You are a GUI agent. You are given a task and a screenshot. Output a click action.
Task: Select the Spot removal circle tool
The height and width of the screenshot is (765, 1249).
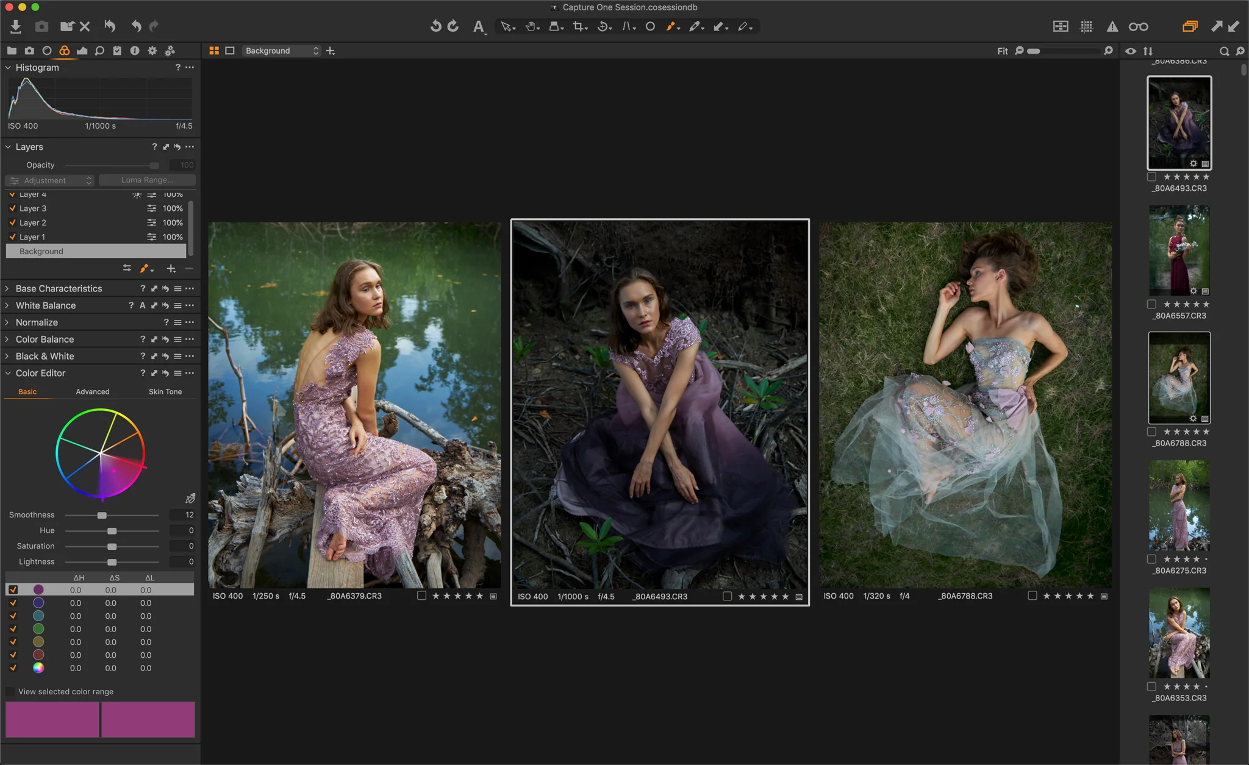[x=650, y=26]
